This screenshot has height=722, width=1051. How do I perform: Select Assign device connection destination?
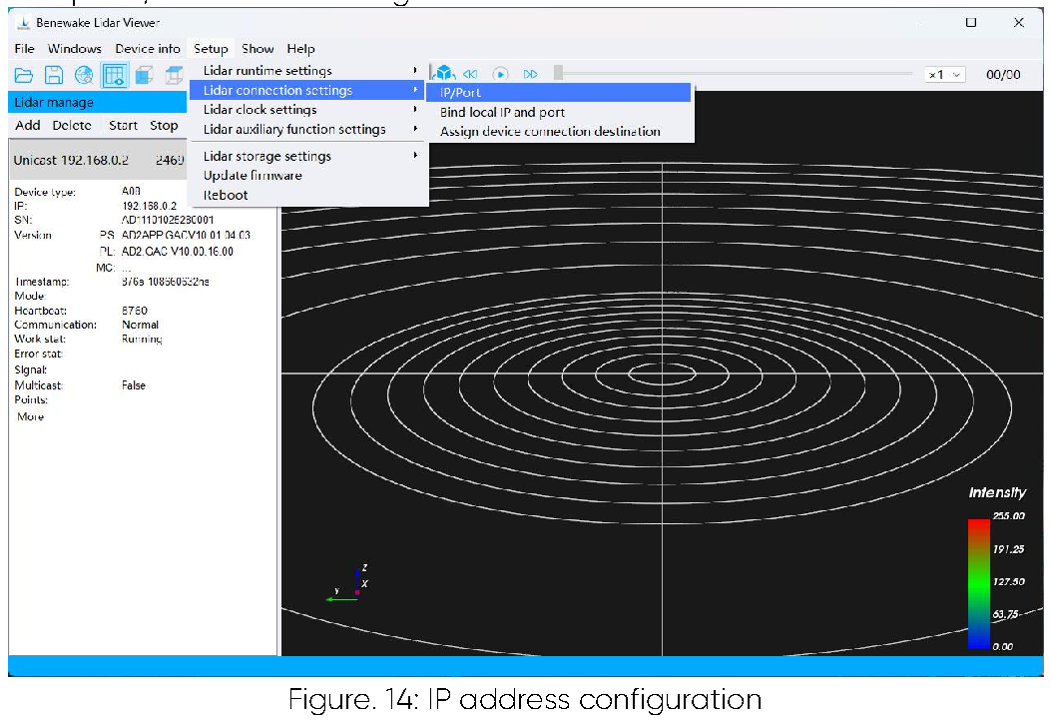(x=559, y=132)
